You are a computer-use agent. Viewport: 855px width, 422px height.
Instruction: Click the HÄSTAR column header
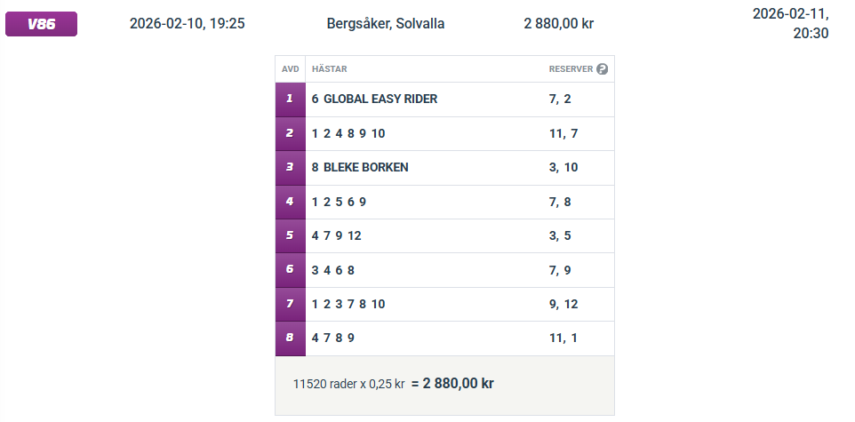pyautogui.click(x=330, y=69)
